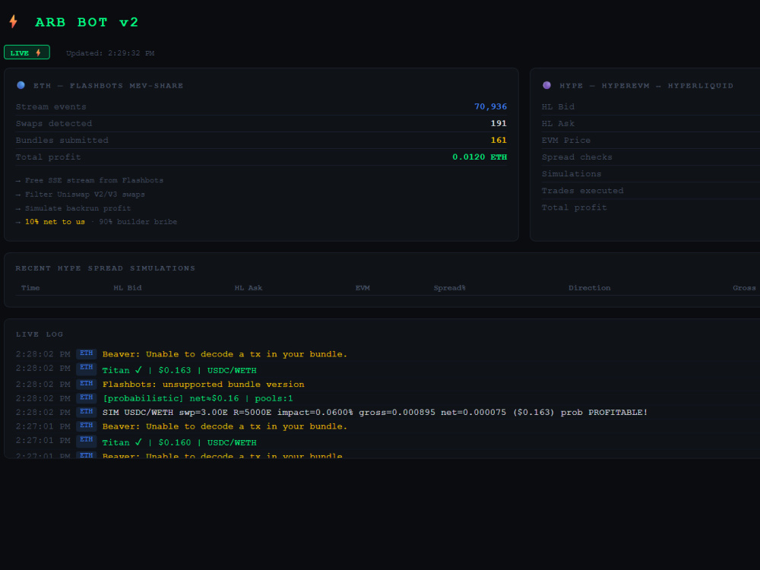This screenshot has height=570, width=760.
Task: Click the ETH tag on the SIM USDC/WETH row
Action: pos(87,412)
